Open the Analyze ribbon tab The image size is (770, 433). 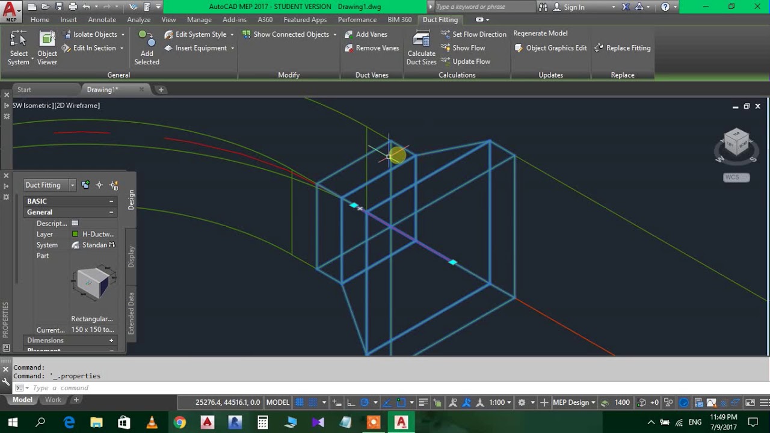click(139, 20)
